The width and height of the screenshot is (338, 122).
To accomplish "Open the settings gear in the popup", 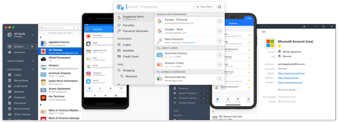I will 219,7.
